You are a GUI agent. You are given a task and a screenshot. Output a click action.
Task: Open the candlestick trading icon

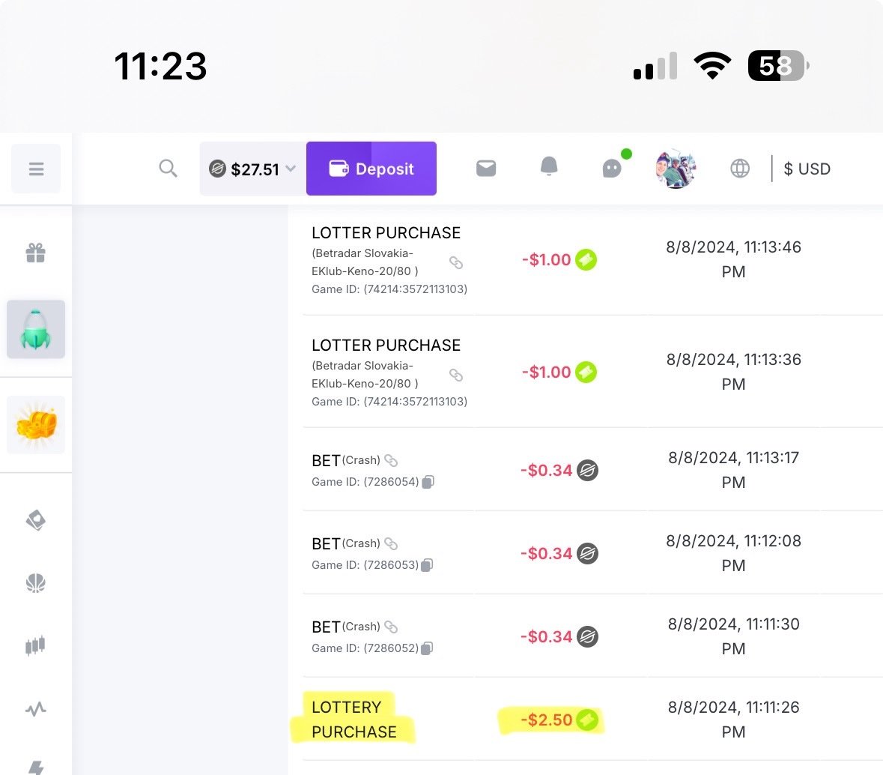[x=36, y=645]
